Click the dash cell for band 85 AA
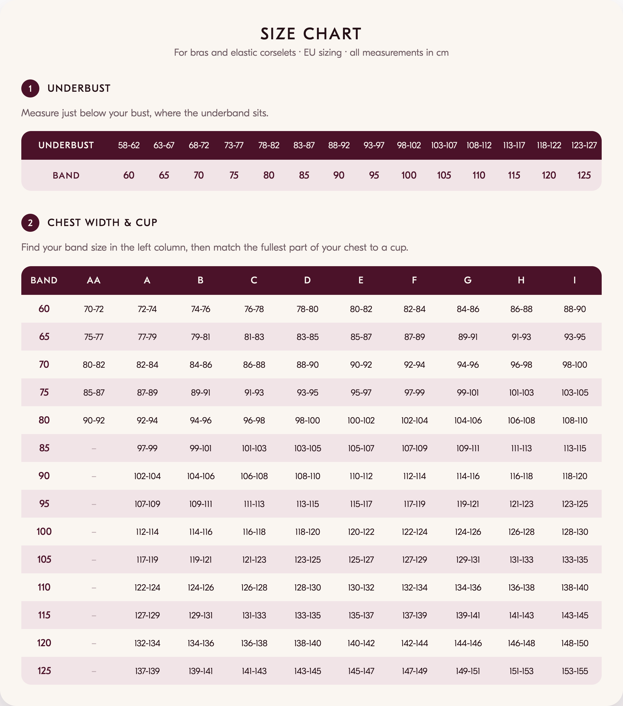Screen dimensions: 623x706 94,448
